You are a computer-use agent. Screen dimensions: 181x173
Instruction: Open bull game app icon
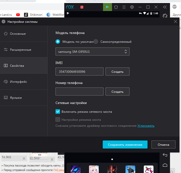coord(130,169)
